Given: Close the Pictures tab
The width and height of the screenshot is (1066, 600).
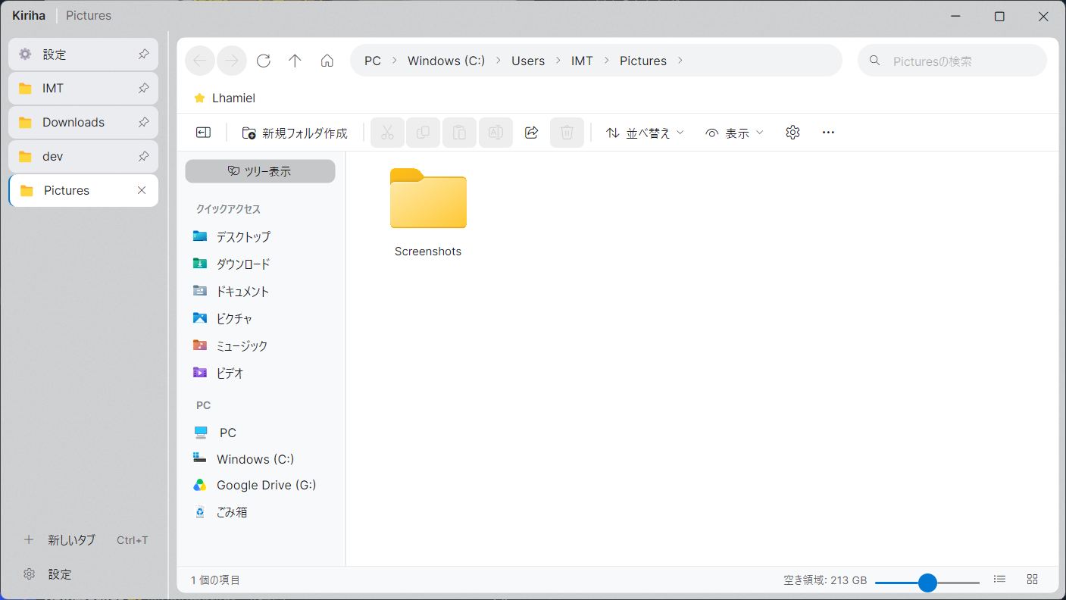Looking at the screenshot, I should [142, 191].
